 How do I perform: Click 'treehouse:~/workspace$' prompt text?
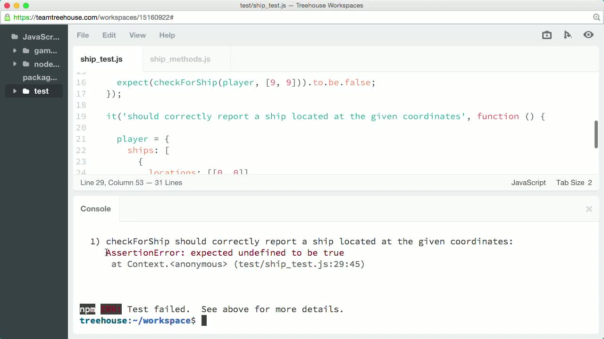138,321
